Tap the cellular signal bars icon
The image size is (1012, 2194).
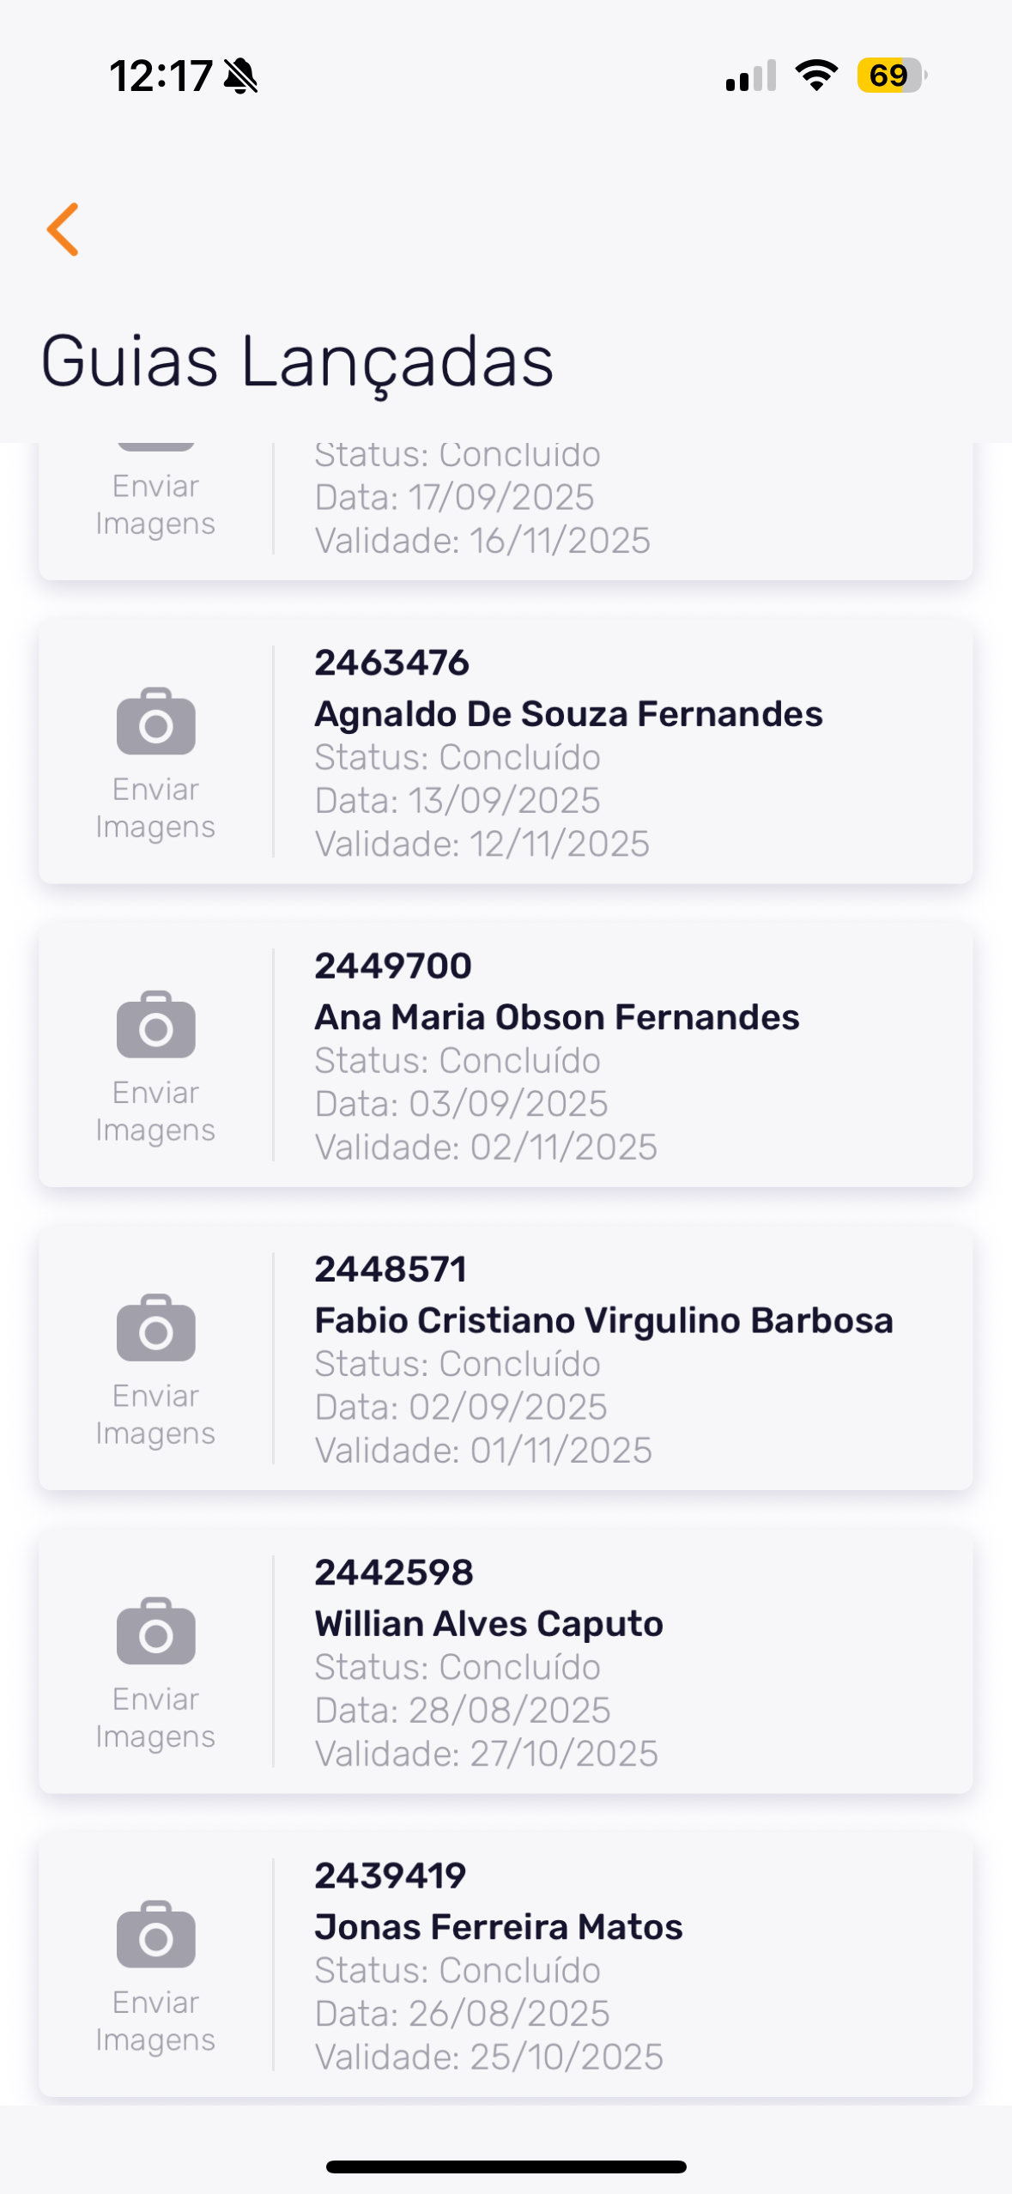pyautogui.click(x=751, y=76)
